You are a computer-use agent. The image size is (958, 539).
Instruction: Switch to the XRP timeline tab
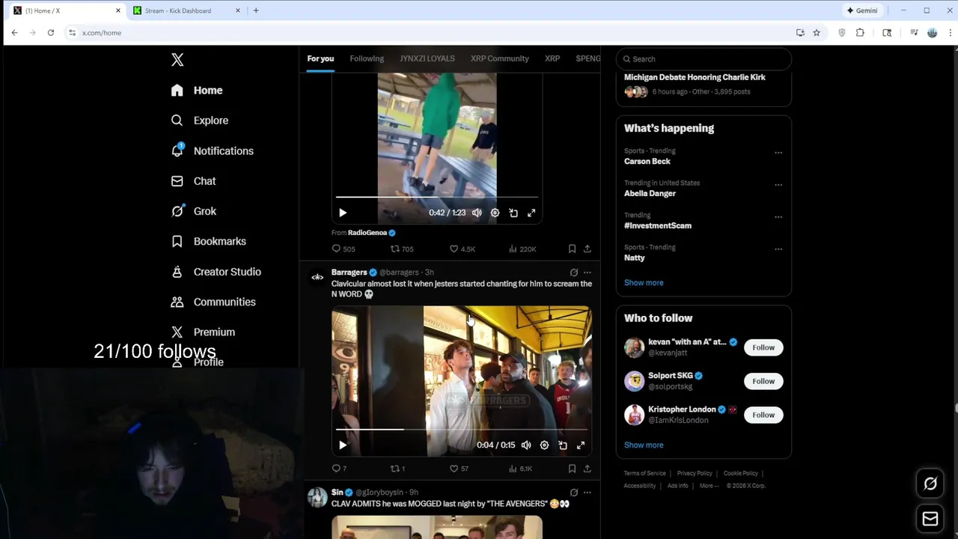(x=552, y=58)
